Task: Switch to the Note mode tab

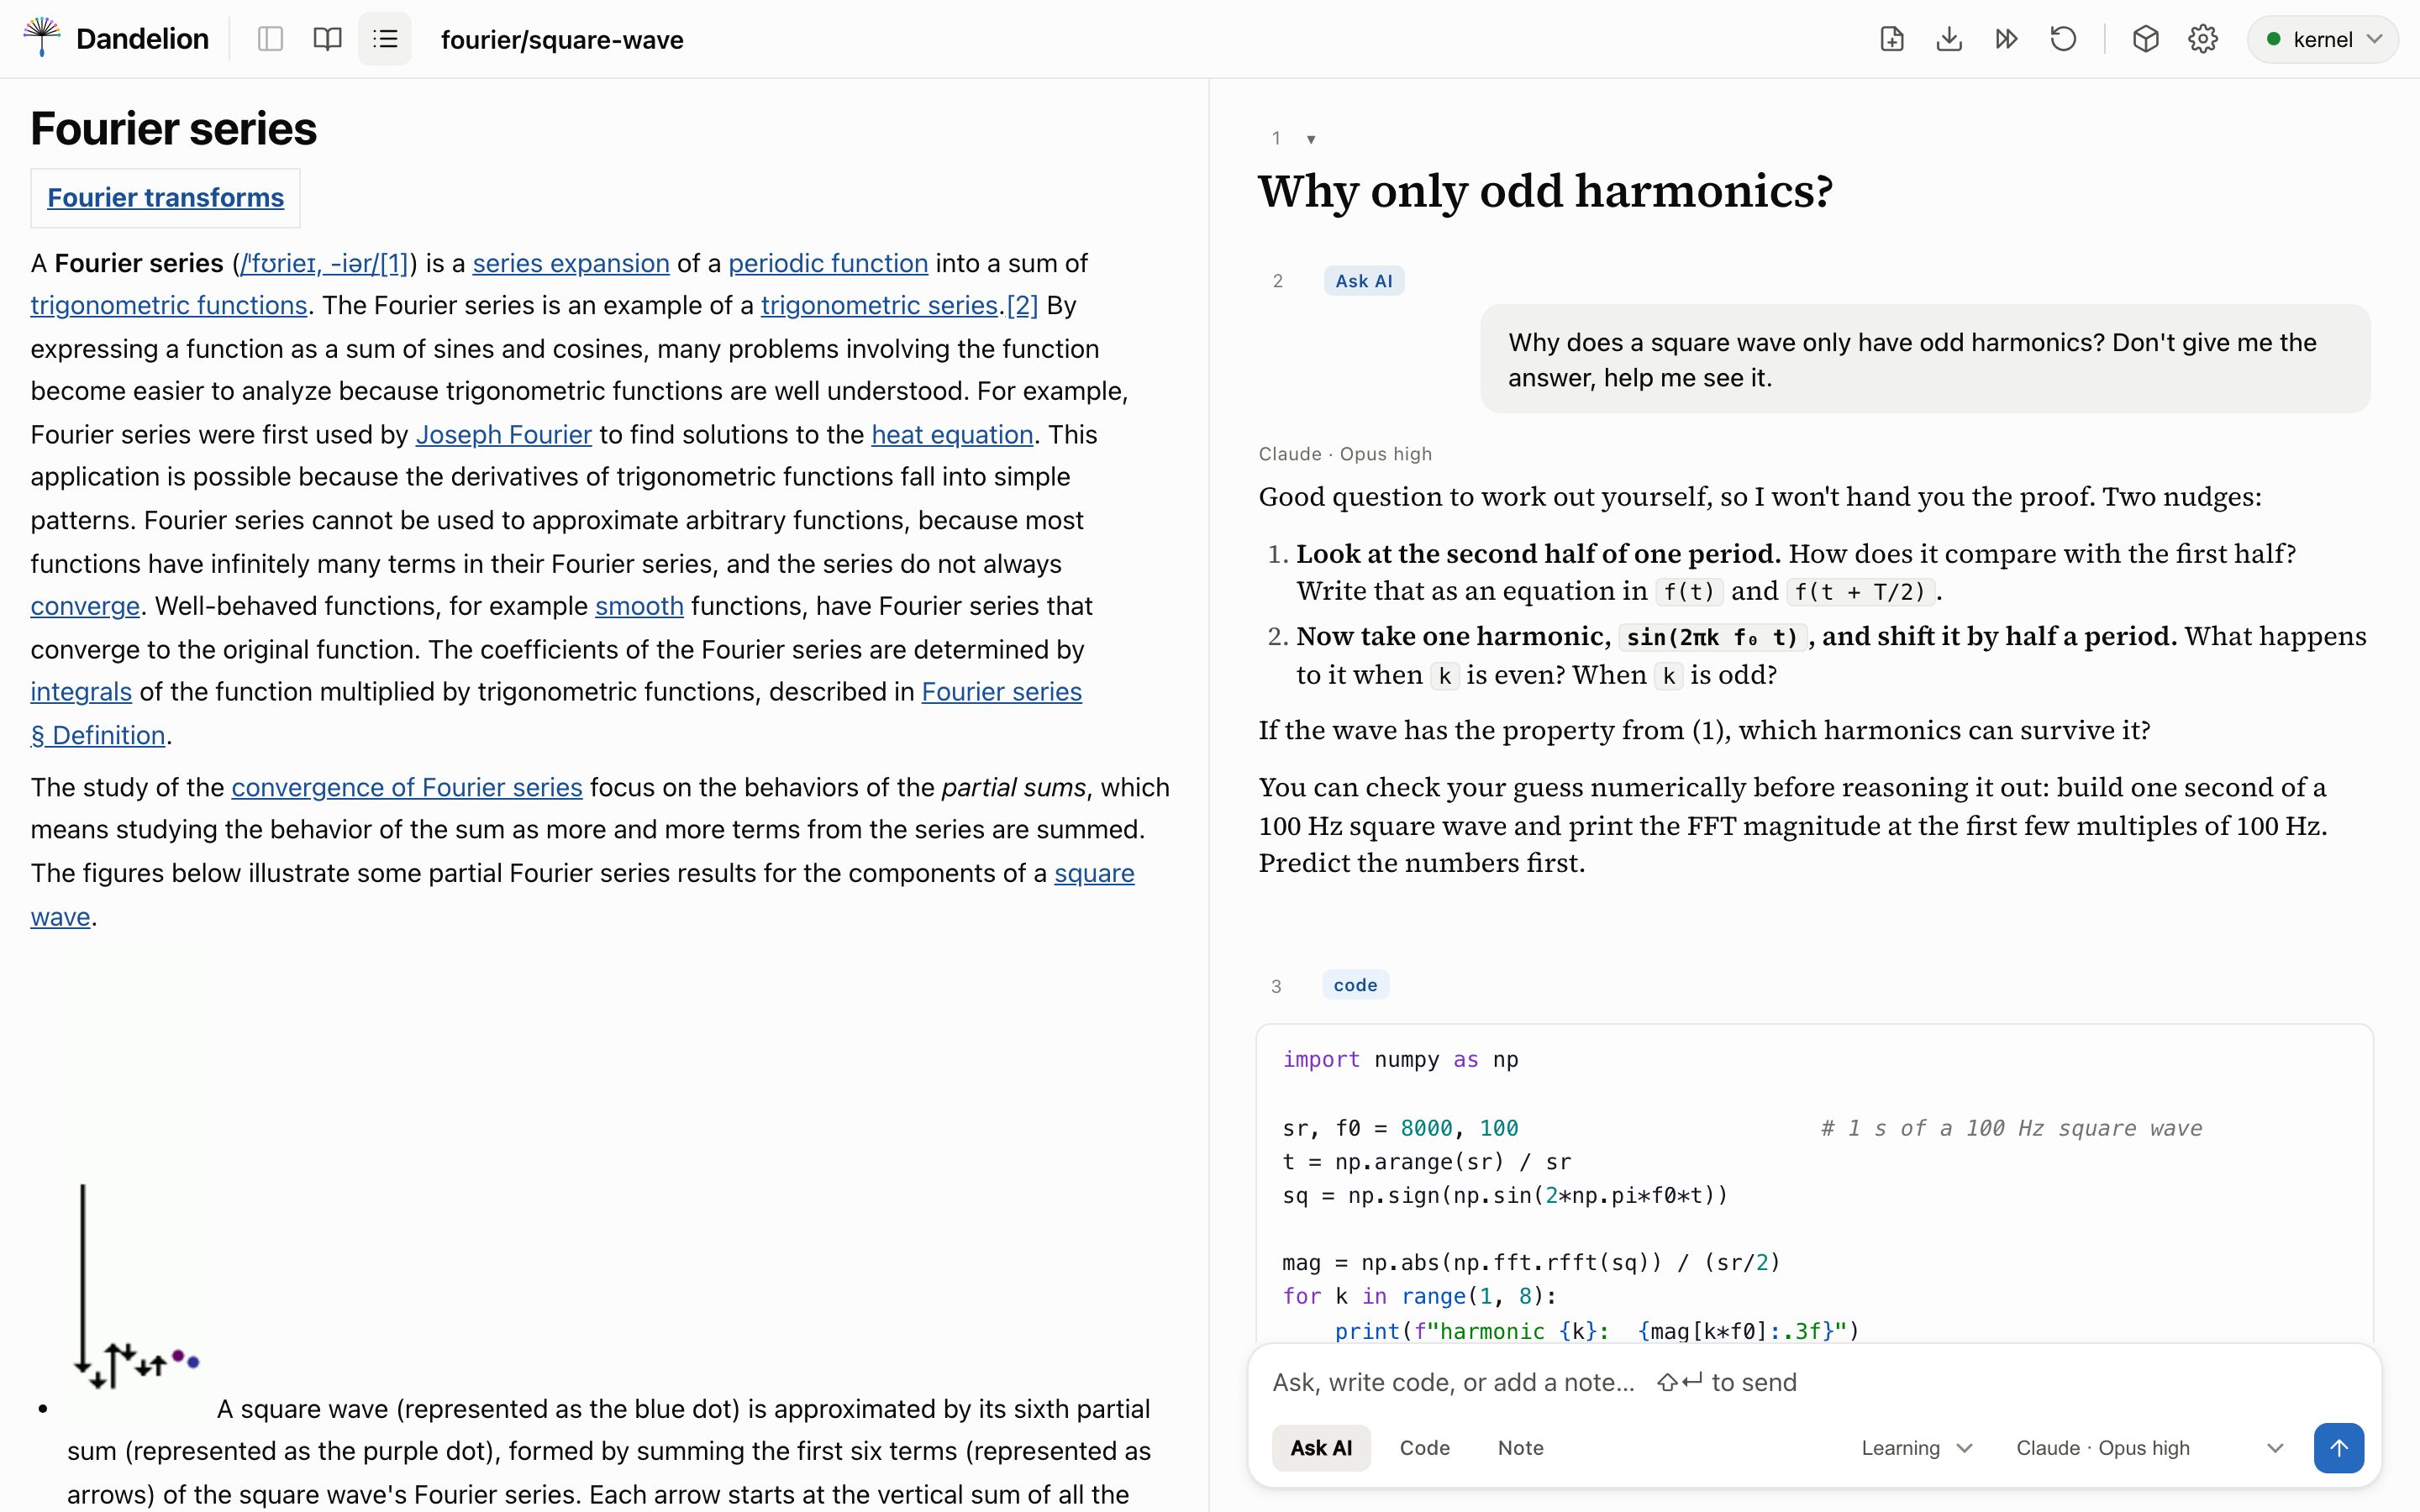Action: (1520, 1447)
